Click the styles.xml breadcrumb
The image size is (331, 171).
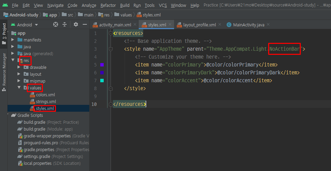[x=149, y=15]
